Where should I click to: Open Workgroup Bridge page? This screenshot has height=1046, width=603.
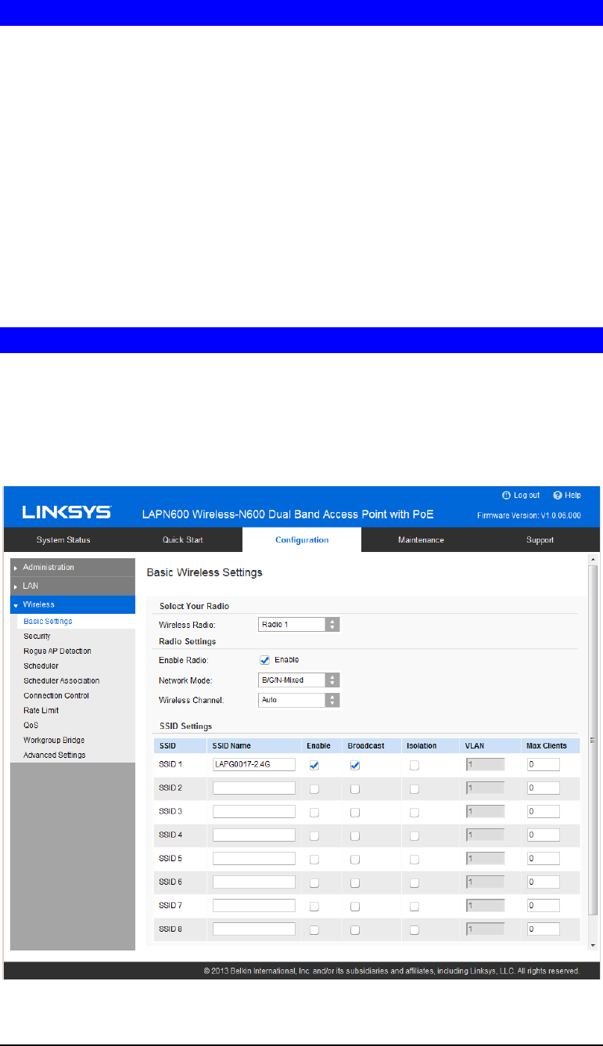click(54, 740)
